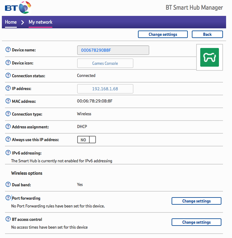Click the Connected status text
The height and width of the screenshot is (238, 232).
[x=86, y=75]
